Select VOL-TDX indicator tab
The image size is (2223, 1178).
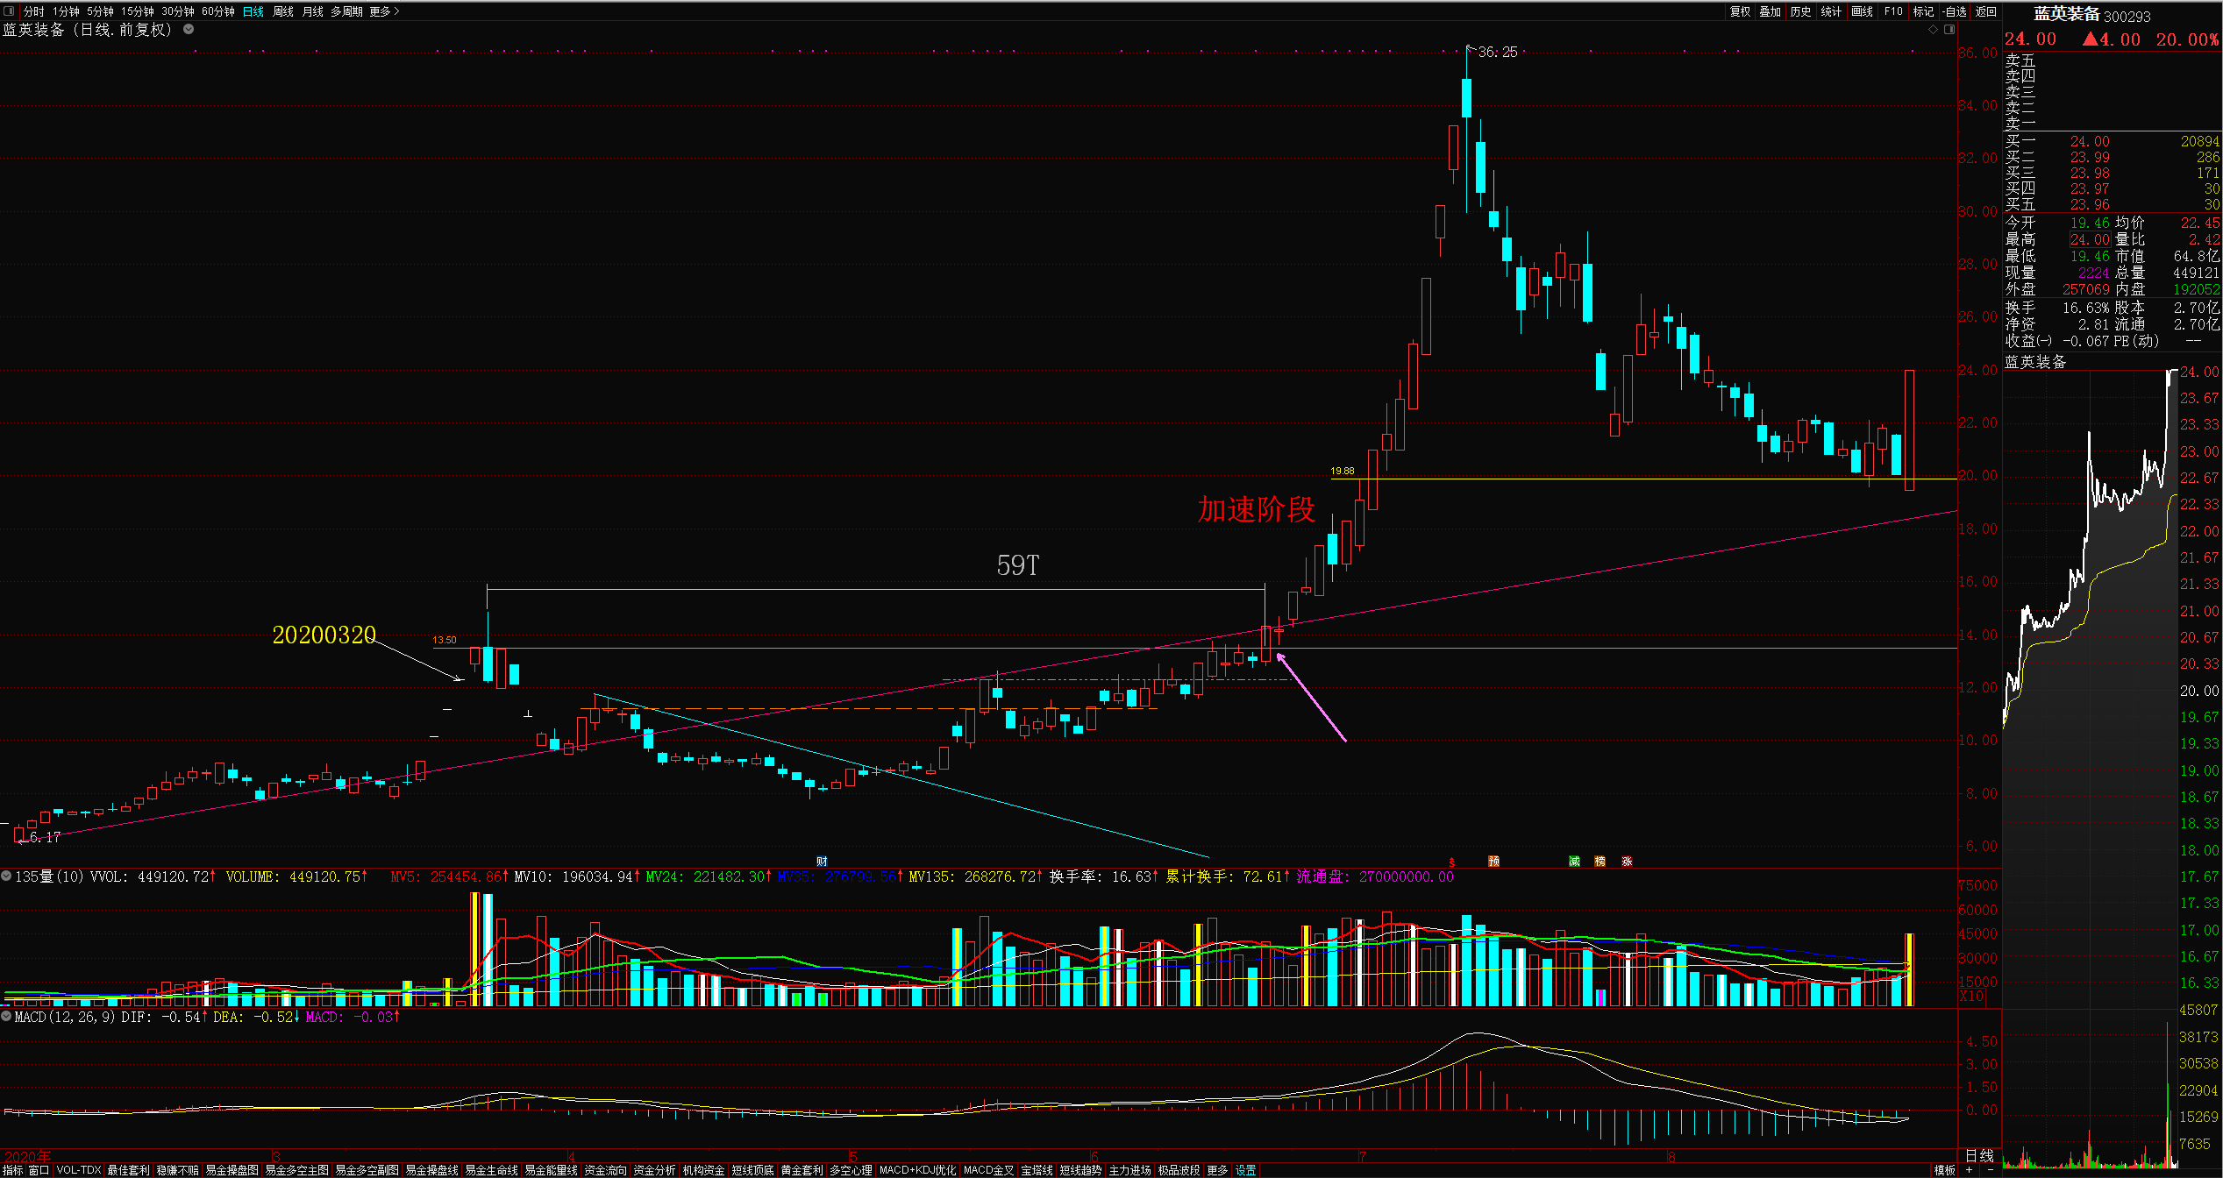79,1170
